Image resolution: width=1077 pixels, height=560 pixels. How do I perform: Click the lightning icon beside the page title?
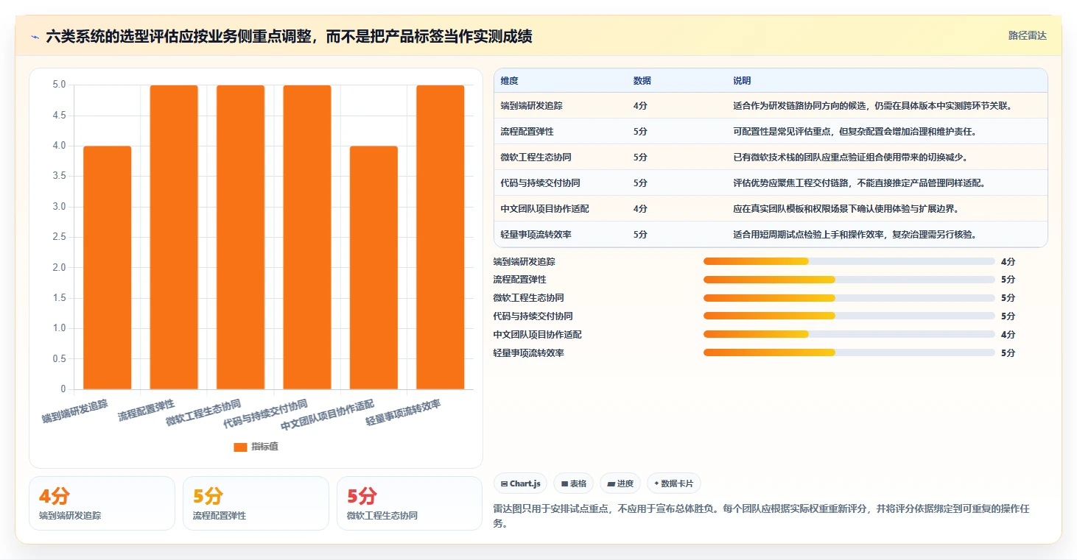(35, 37)
